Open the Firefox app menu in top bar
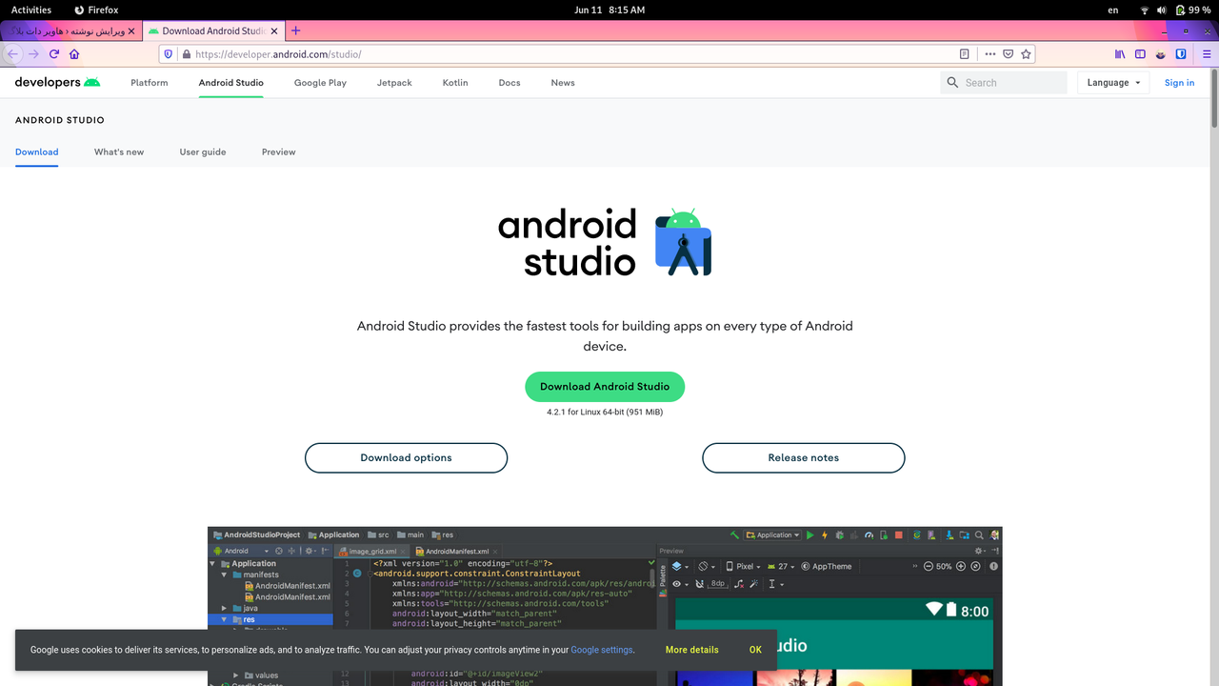This screenshot has height=686, width=1219. 96,10
